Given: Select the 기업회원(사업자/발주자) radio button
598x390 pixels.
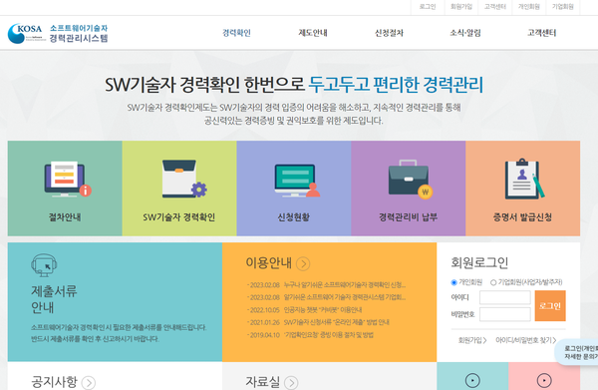Looking at the screenshot, I should pyautogui.click(x=493, y=282).
